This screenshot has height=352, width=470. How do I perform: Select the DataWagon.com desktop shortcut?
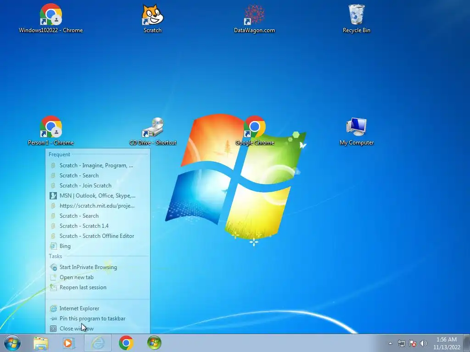tap(254, 18)
